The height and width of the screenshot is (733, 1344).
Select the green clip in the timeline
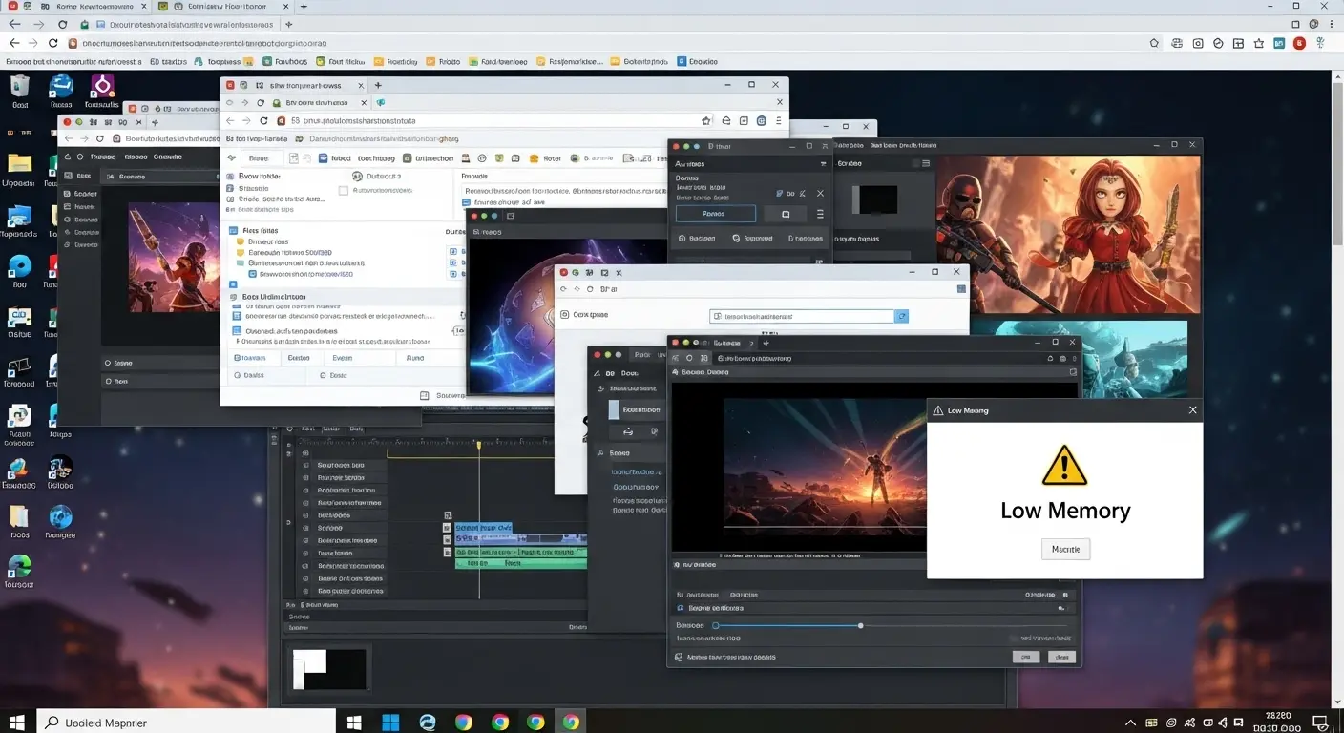coord(520,563)
